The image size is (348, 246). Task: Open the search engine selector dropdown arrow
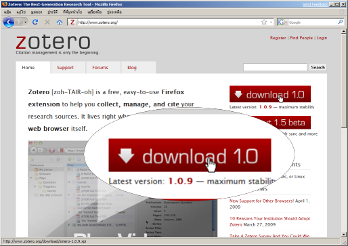(x=286, y=22)
